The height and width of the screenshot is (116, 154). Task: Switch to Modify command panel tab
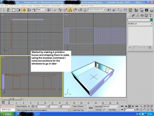[x=133, y=15]
